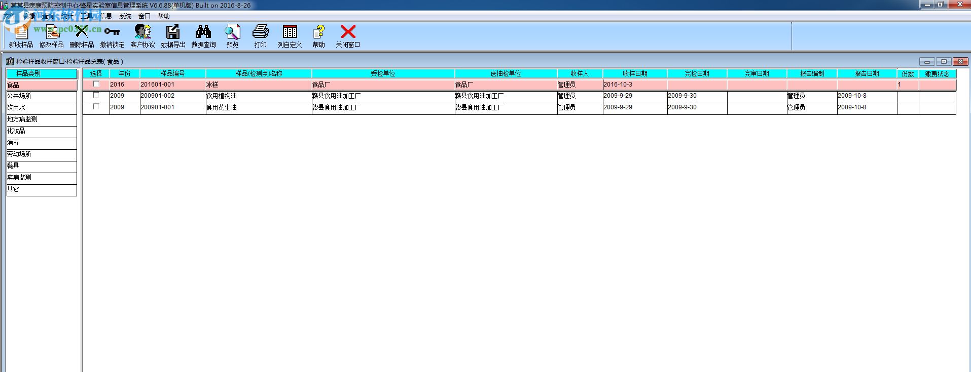Click the 完审日期 column header
971x372 pixels.
(x=757, y=74)
